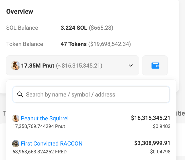This screenshot has height=160, width=185.
Task: Select the $3,308,999.91 RACCON holding value
Action: [x=152, y=143]
